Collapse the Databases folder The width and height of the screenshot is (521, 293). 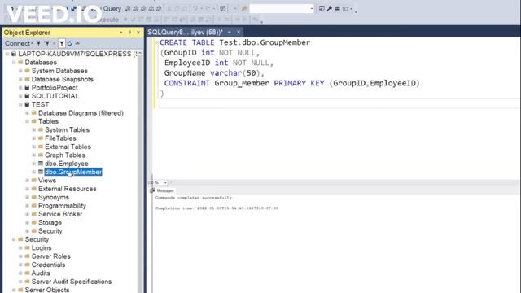click(x=14, y=63)
